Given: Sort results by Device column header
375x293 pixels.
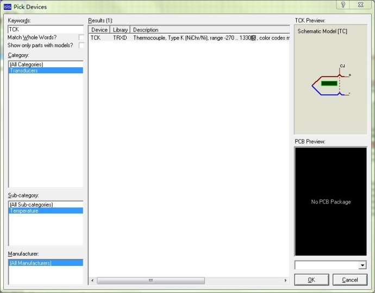Looking at the screenshot, I should pyautogui.click(x=99, y=30).
